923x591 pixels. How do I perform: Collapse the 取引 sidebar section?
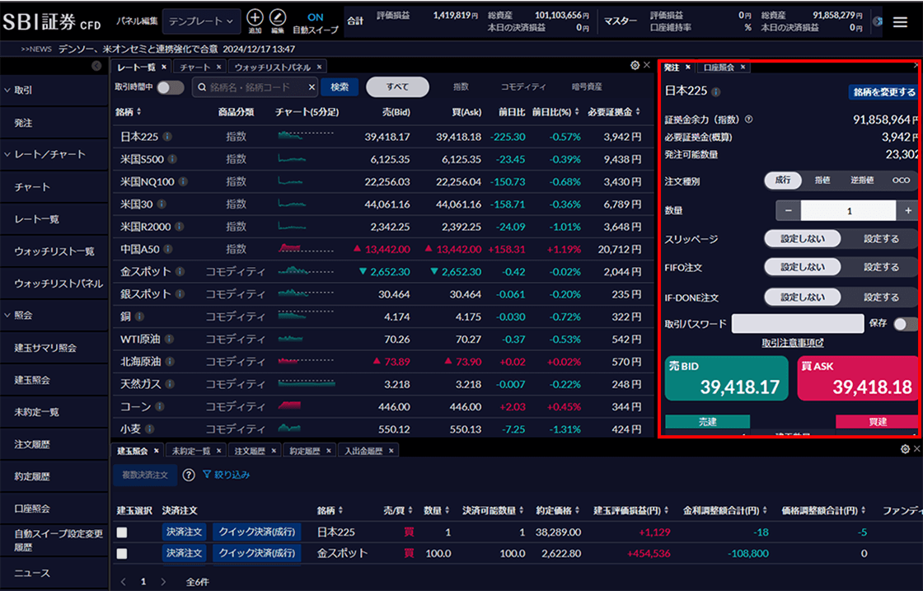[x=8, y=90]
